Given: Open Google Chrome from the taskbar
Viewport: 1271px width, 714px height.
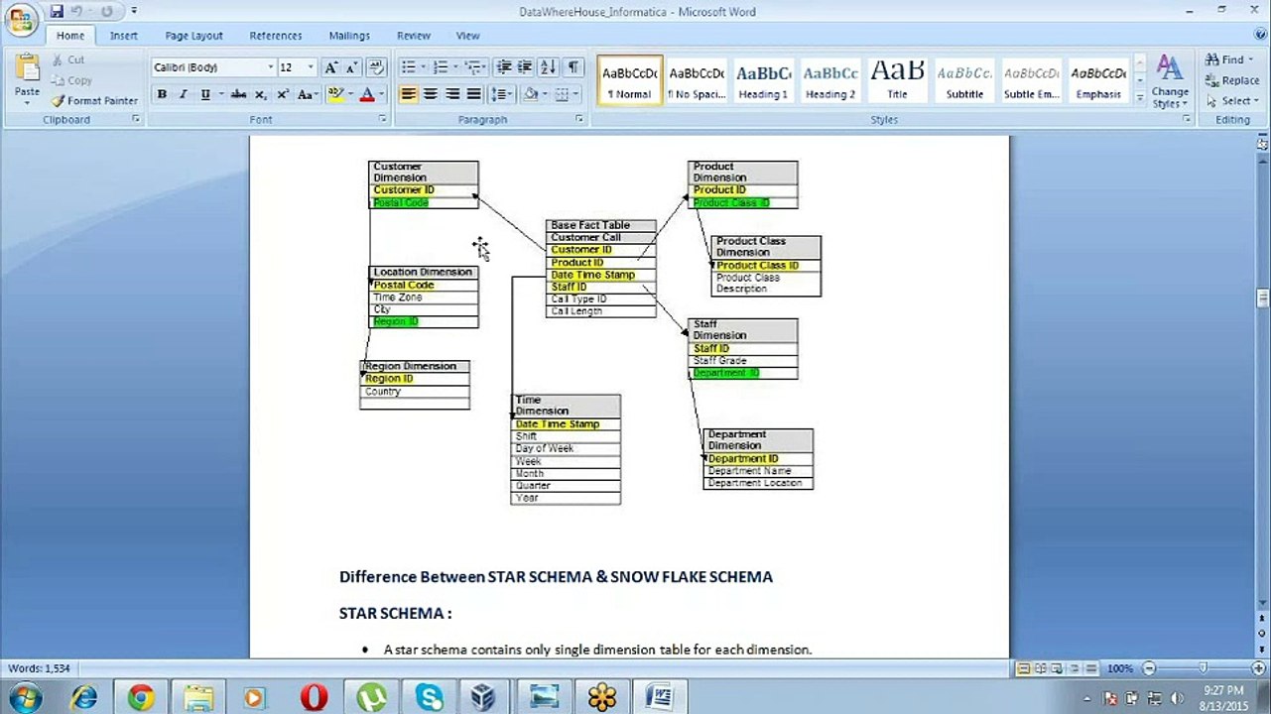Looking at the screenshot, I should pyautogui.click(x=140, y=698).
